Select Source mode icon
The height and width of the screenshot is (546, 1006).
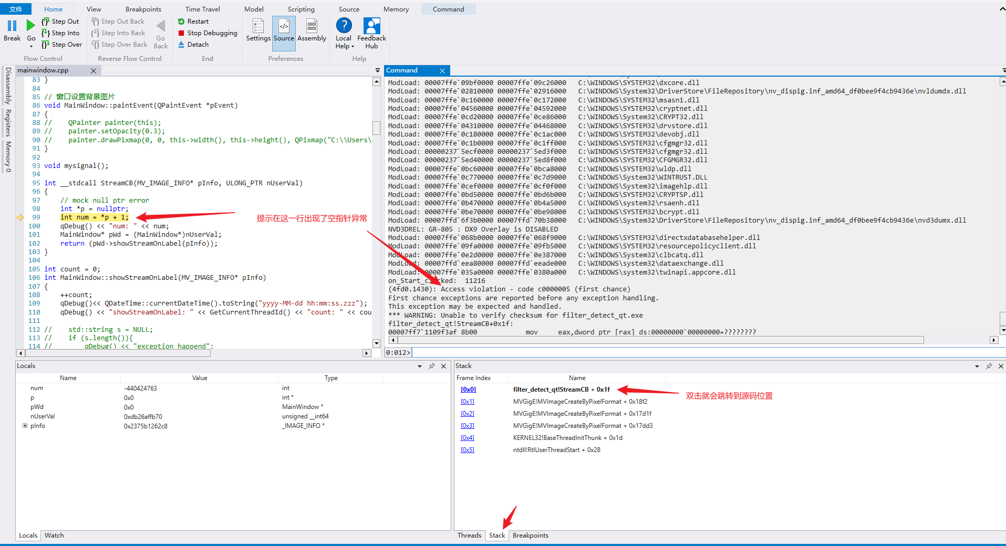coord(284,26)
